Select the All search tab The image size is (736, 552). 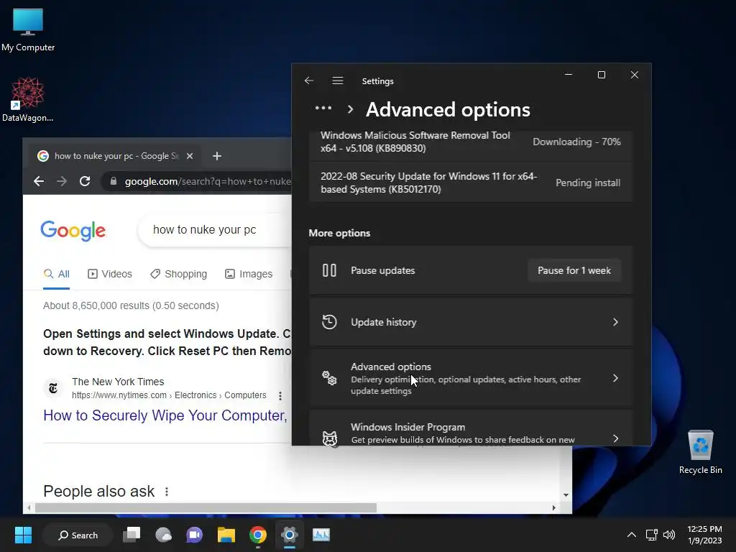point(56,274)
